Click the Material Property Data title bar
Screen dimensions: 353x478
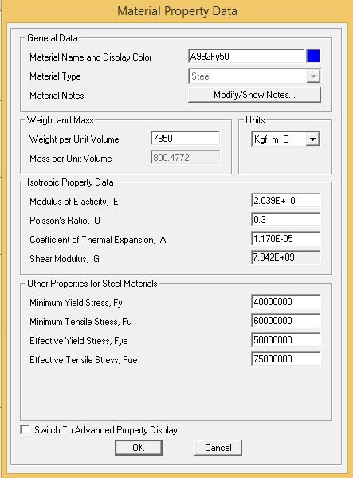[x=177, y=11]
